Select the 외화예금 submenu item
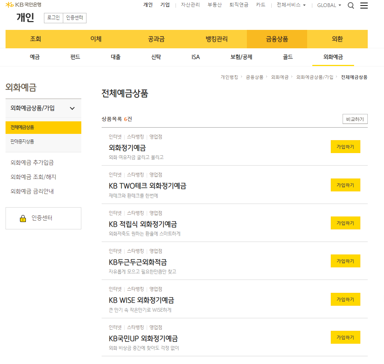 pyautogui.click(x=333, y=57)
